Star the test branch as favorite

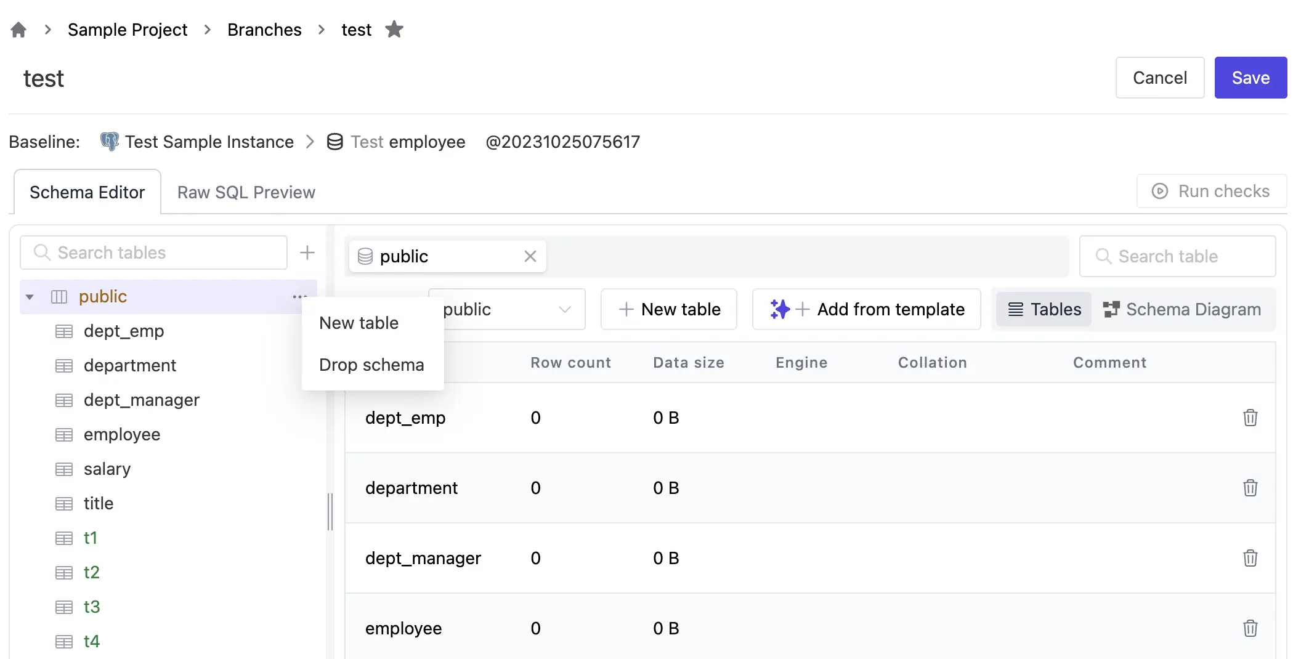pyautogui.click(x=394, y=29)
